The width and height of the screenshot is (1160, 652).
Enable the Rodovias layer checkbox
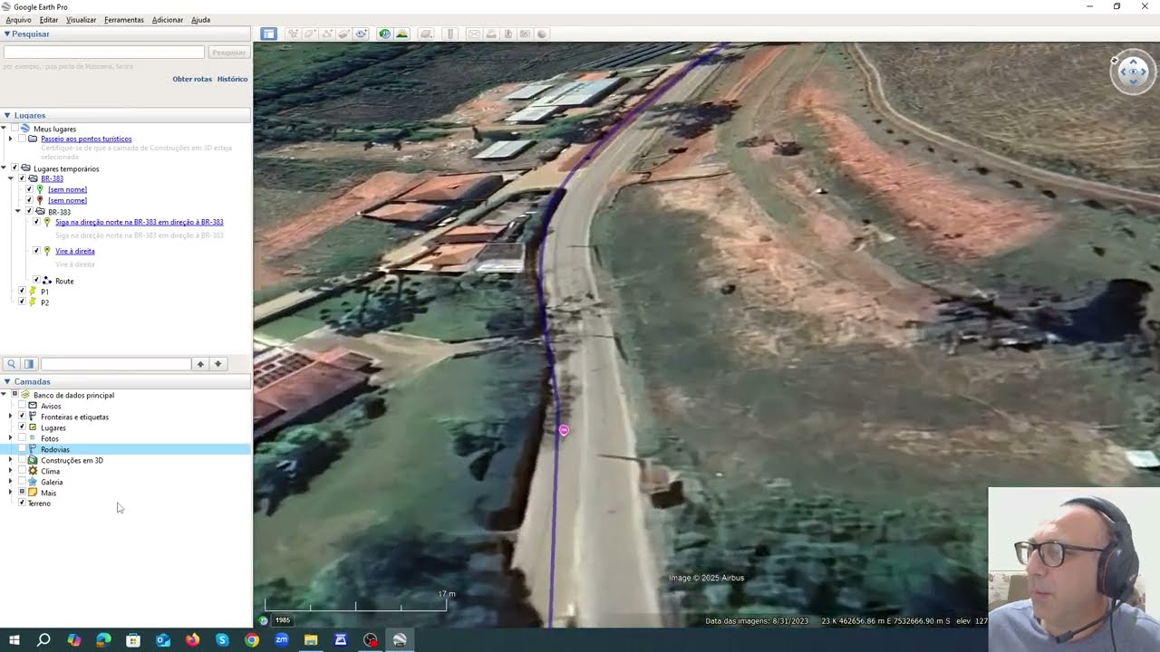22,449
